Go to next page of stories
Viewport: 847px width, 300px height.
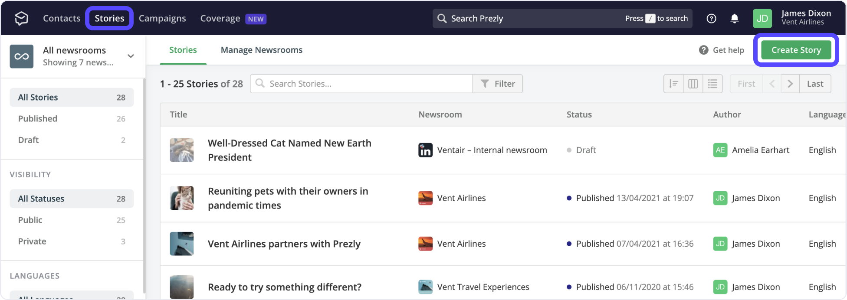tap(790, 84)
